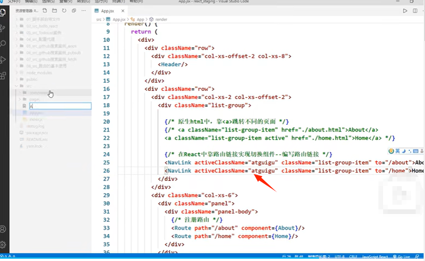Open the Source Control view
Viewport: 425px width, 261px height.
tap(3, 28)
